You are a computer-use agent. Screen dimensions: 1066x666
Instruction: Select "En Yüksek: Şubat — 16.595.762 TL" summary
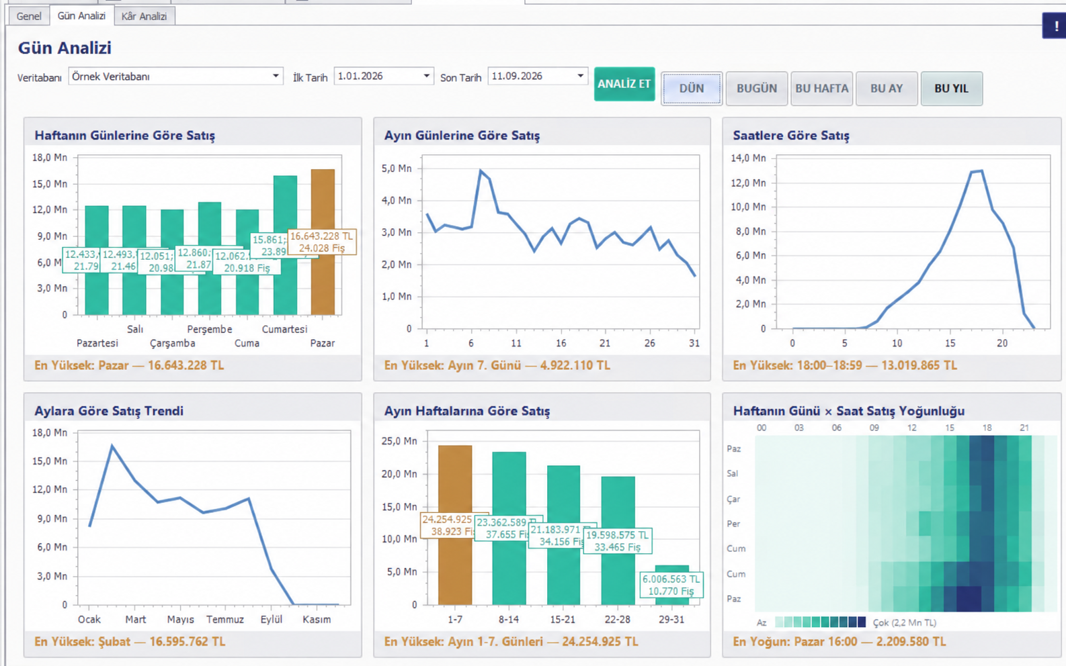(x=130, y=642)
